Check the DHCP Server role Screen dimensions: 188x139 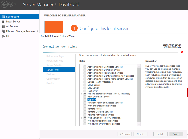click(85, 85)
